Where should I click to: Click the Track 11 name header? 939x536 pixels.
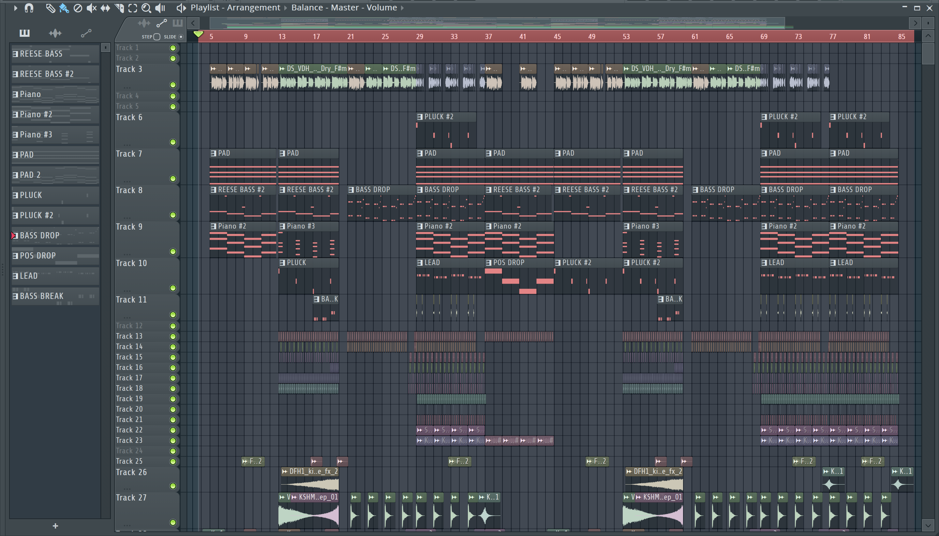click(131, 300)
